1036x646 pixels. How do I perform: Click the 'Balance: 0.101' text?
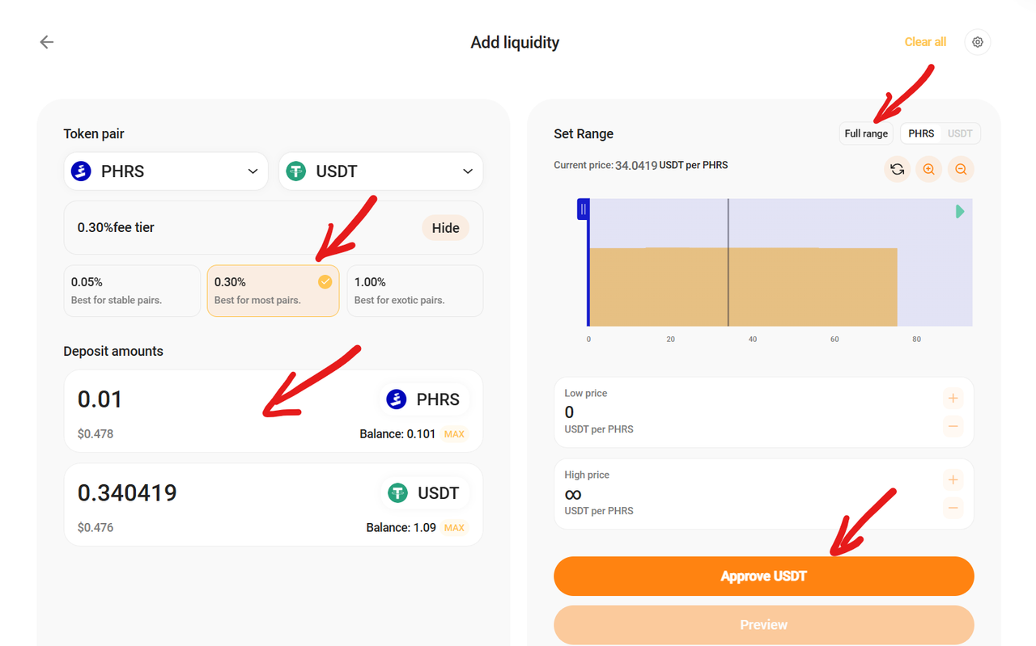pyautogui.click(x=398, y=434)
